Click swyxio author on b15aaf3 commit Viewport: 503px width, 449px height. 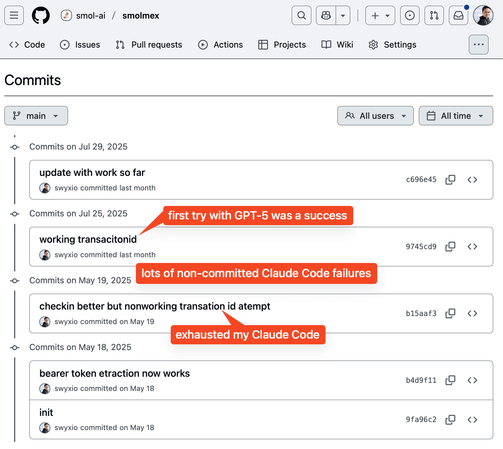[66, 321]
